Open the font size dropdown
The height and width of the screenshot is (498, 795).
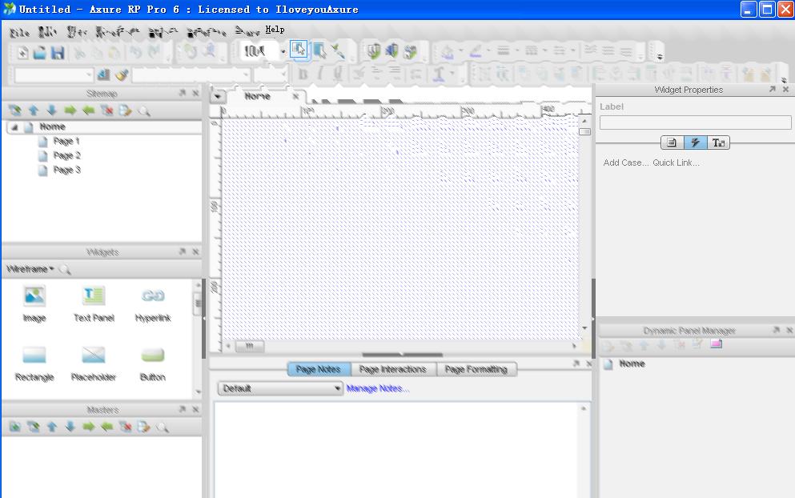coord(283,75)
